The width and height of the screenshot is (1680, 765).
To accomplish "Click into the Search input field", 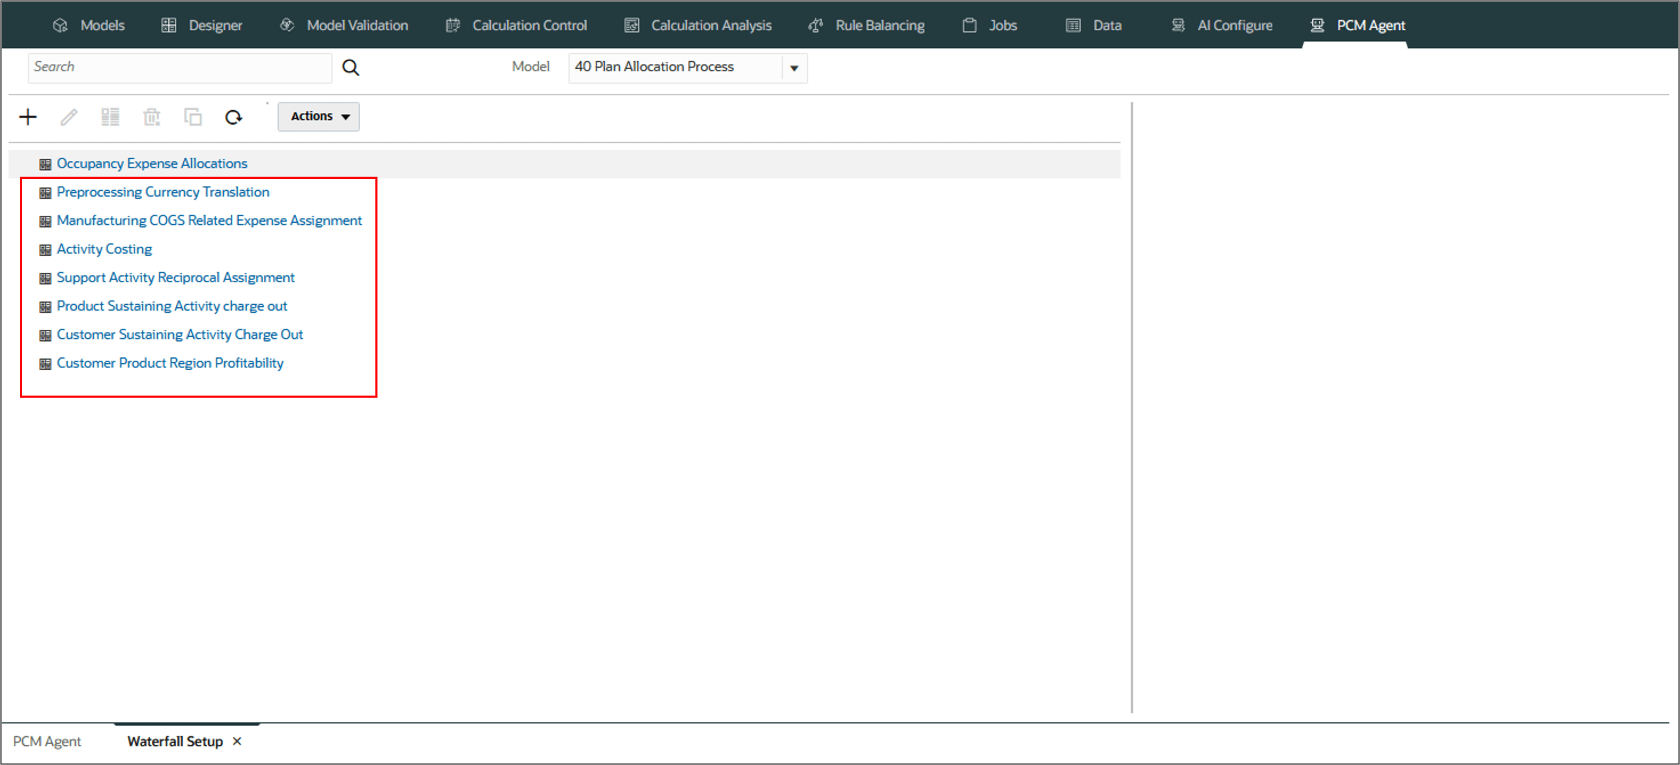I will [179, 68].
